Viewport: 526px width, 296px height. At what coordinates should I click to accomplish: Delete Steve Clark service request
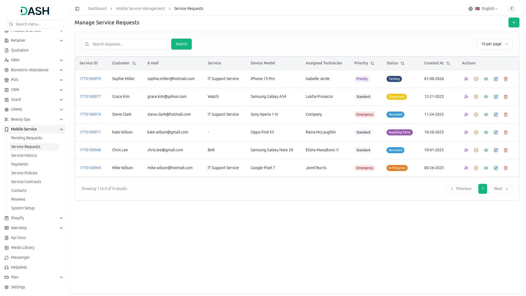505,115
